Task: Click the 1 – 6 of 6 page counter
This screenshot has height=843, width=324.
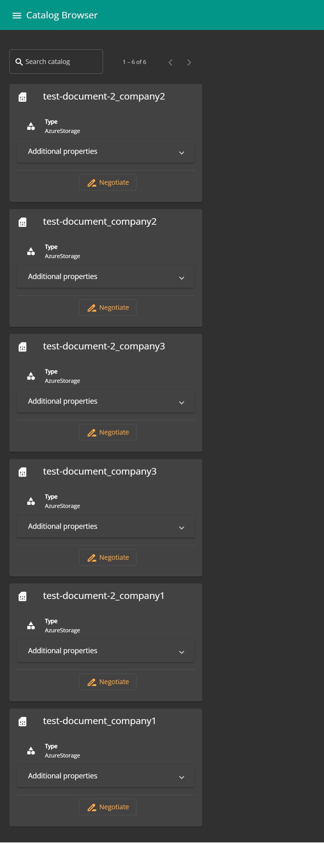Action: coord(134,61)
